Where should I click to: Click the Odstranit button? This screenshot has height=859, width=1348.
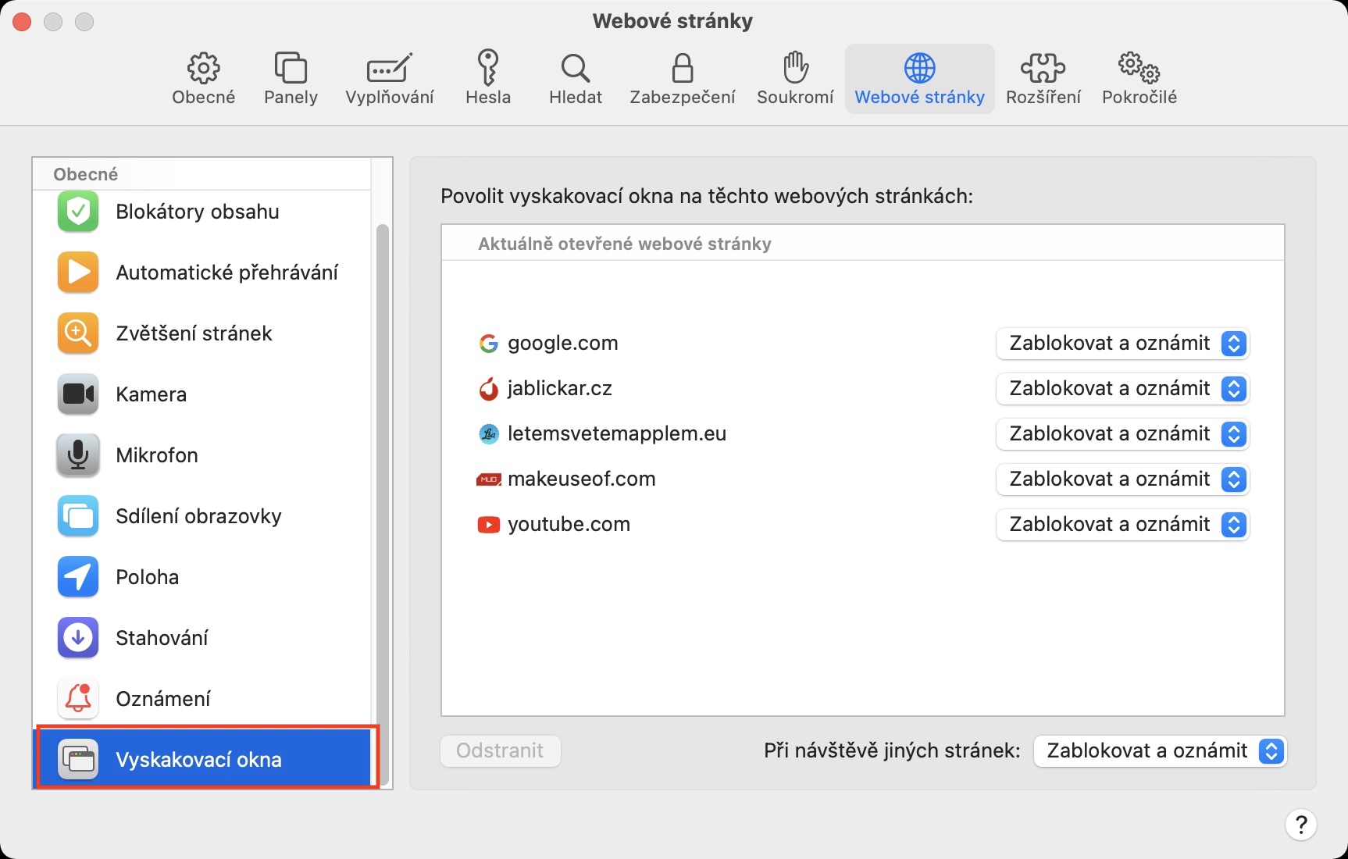501,751
